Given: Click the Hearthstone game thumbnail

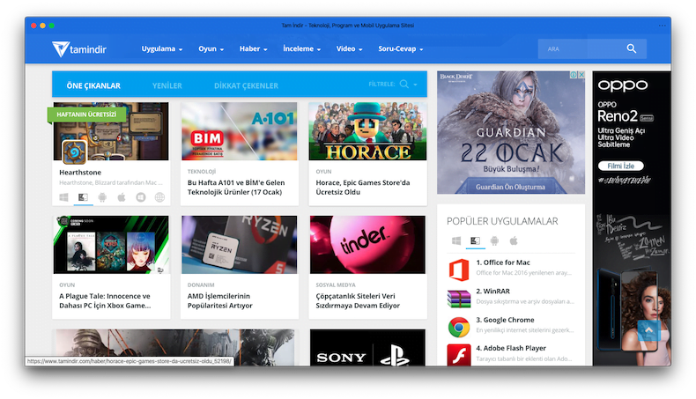Looking at the screenshot, I should pyautogui.click(x=111, y=131).
